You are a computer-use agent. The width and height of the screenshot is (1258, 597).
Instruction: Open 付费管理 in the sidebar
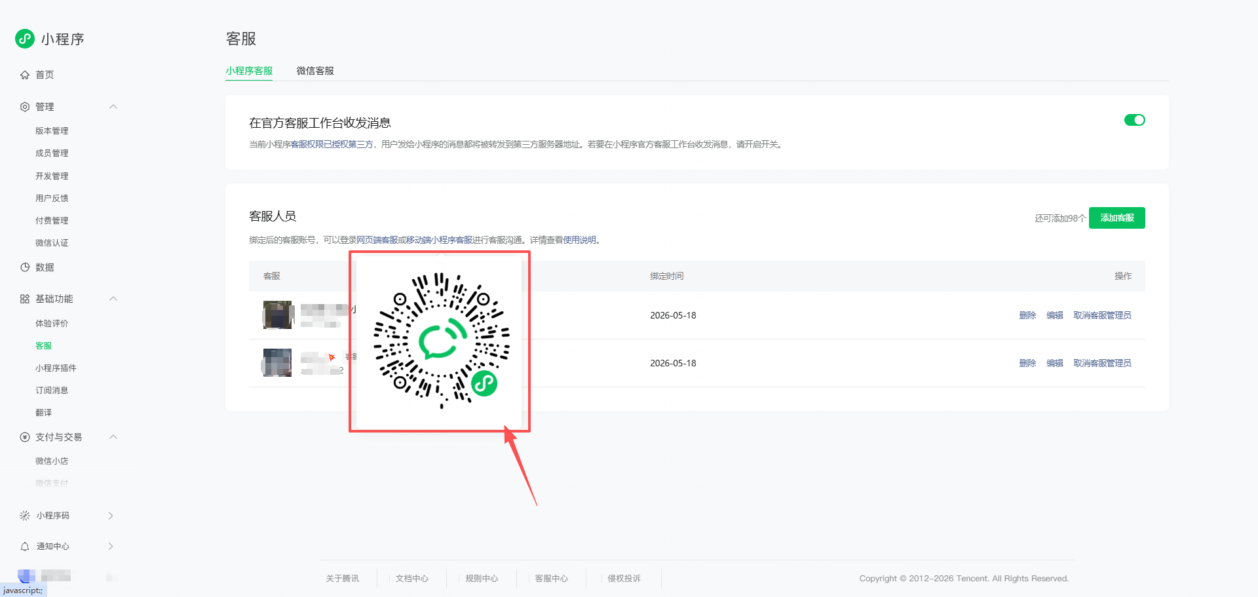52,221
